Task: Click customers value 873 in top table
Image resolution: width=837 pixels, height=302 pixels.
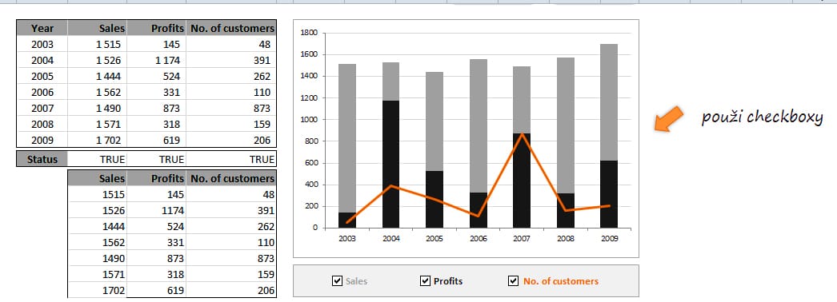Action: (x=231, y=108)
